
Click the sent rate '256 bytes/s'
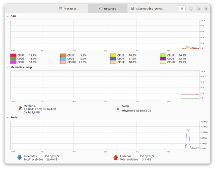coord(147,156)
